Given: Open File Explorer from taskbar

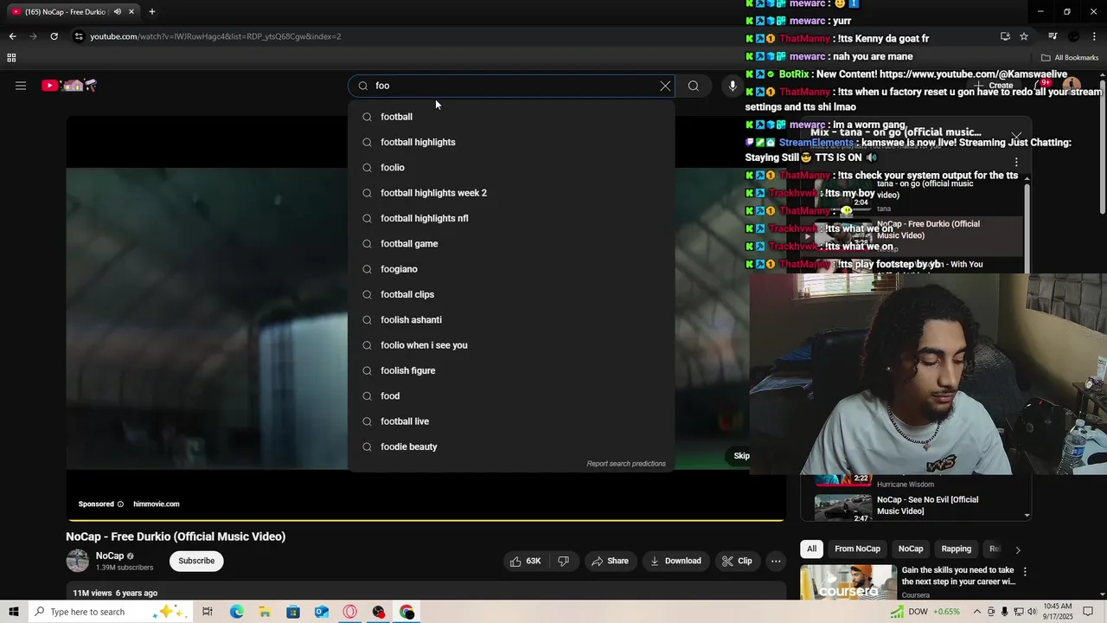Looking at the screenshot, I should tap(265, 612).
